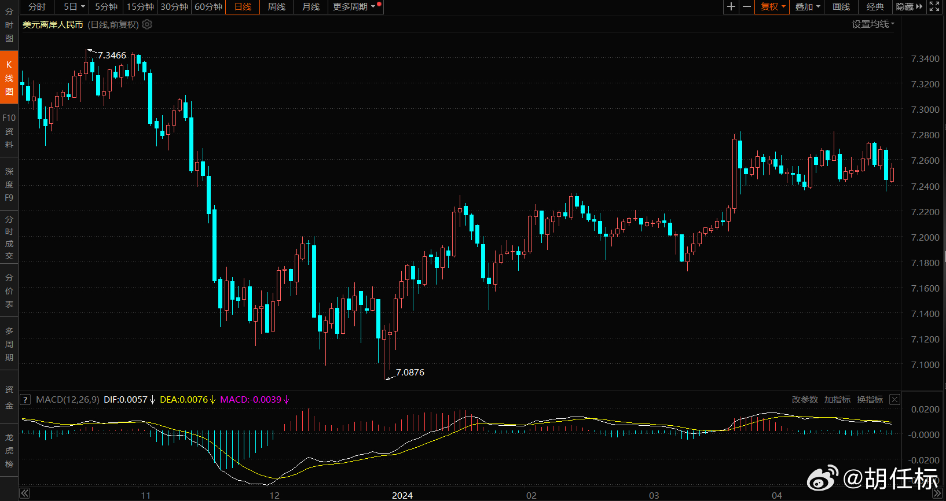Screen dimensions: 946x501
Task: Click the 7.3466 high price label
Action: 112,56
